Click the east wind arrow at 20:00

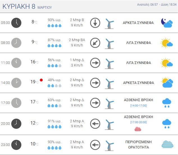pyautogui.click(x=95, y=123)
